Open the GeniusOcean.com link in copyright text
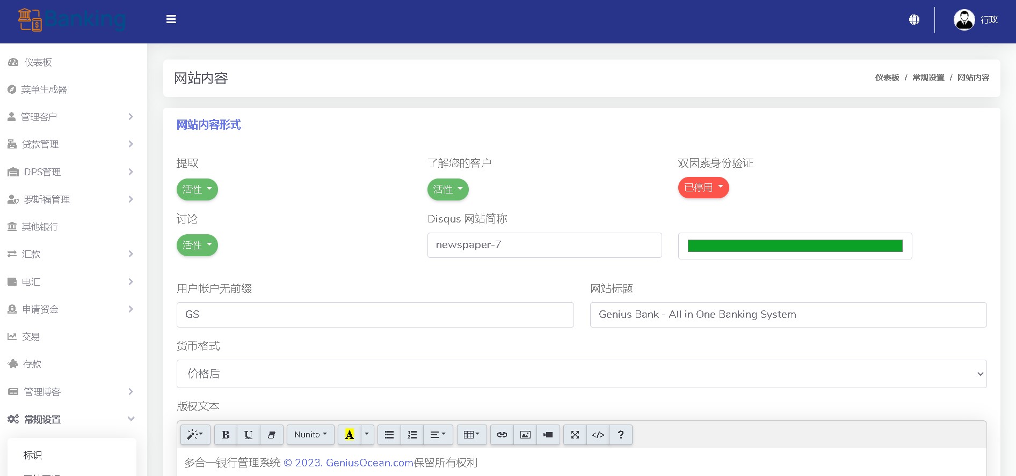 pos(369,463)
